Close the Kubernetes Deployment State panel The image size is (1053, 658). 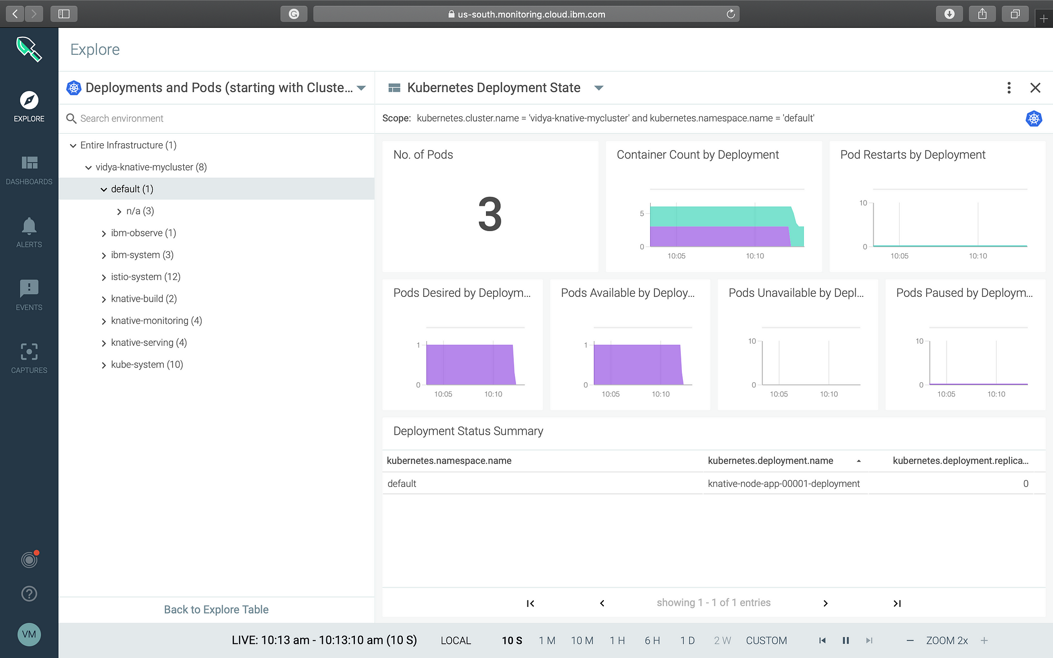(x=1035, y=88)
